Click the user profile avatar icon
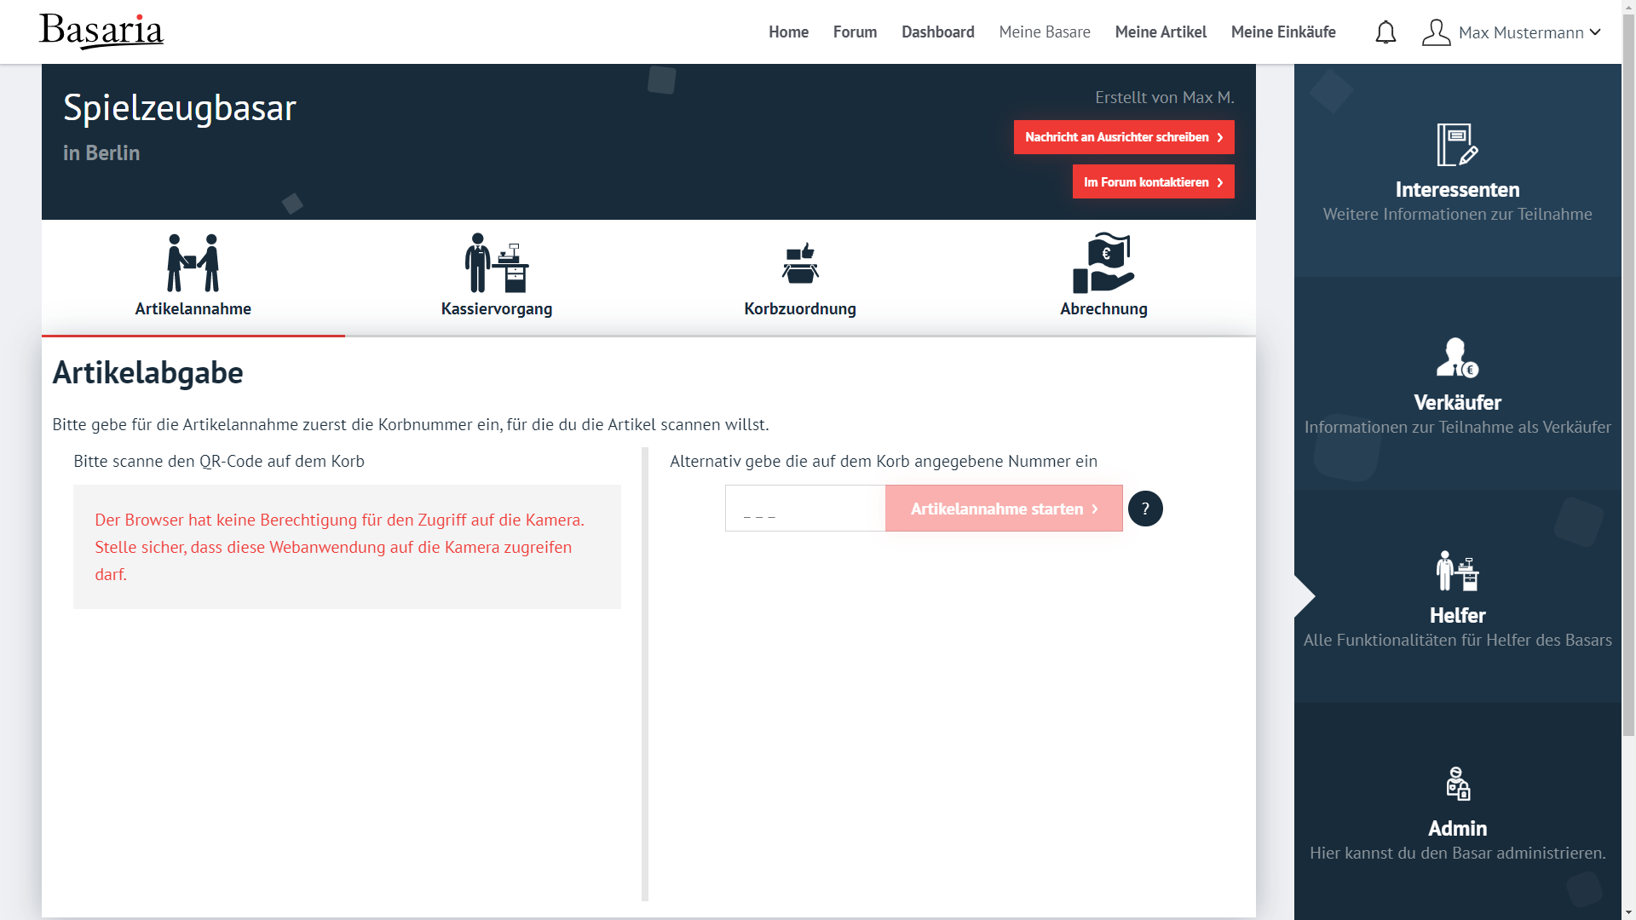 point(1436,32)
